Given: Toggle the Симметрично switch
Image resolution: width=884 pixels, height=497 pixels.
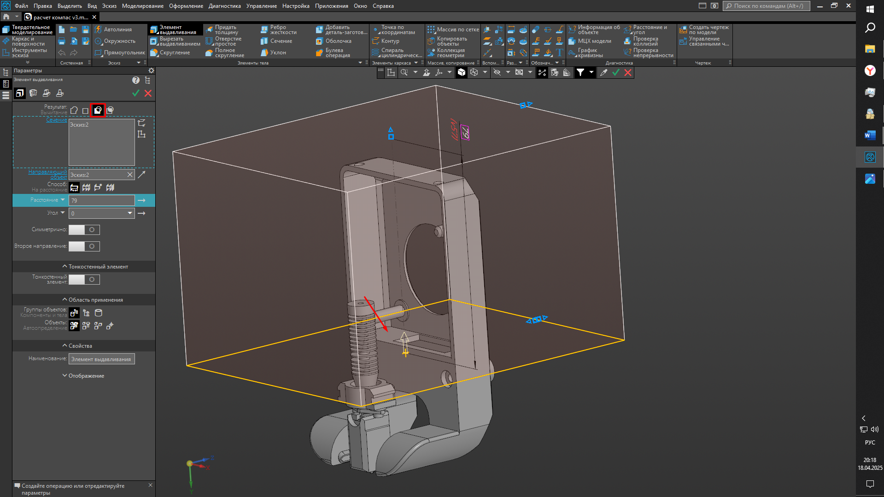Looking at the screenshot, I should [x=84, y=230].
